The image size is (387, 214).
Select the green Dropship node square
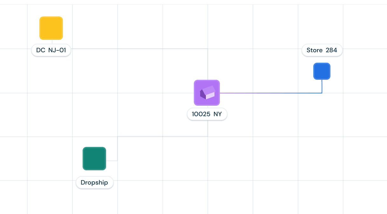tap(94, 159)
